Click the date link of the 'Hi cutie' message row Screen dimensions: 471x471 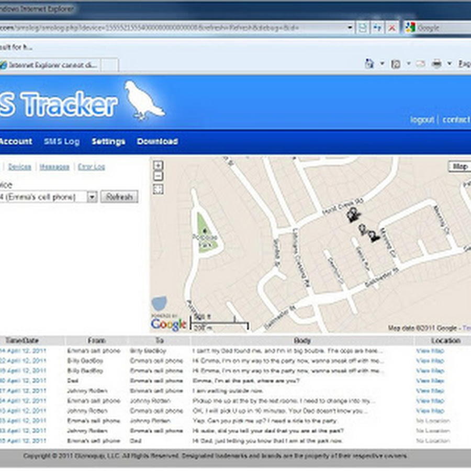[x=23, y=431]
